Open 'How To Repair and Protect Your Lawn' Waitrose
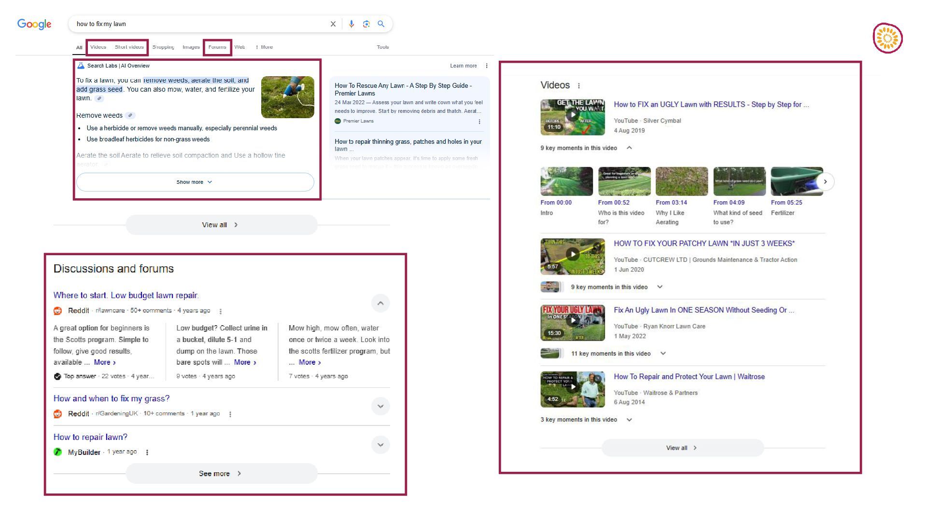Image resolution: width=927 pixels, height=521 pixels. [689, 377]
